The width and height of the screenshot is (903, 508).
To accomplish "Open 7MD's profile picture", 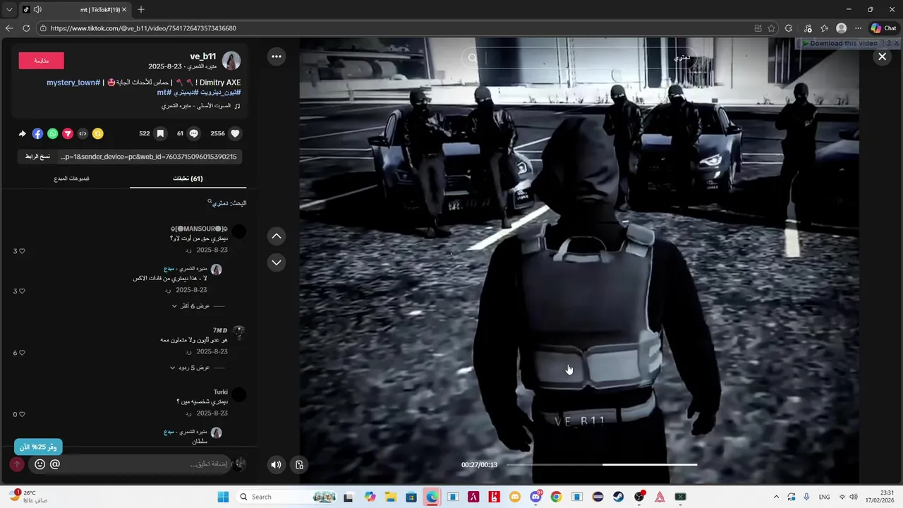I will coord(239,332).
